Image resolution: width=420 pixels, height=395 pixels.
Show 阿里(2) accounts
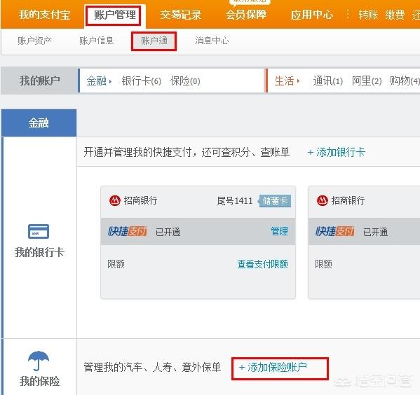click(367, 81)
